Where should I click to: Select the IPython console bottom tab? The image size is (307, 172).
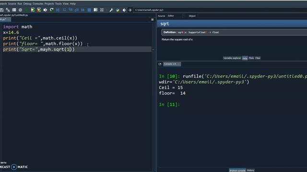237,171
